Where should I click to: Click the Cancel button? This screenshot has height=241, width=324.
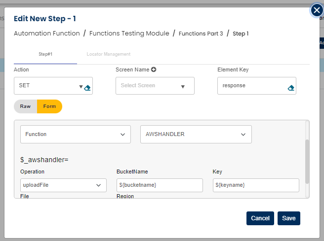pyautogui.click(x=260, y=218)
